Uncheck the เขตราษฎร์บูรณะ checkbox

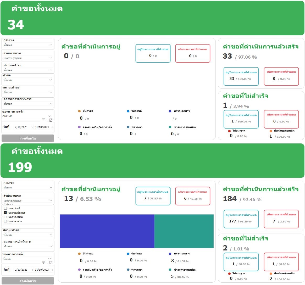[5, 213]
